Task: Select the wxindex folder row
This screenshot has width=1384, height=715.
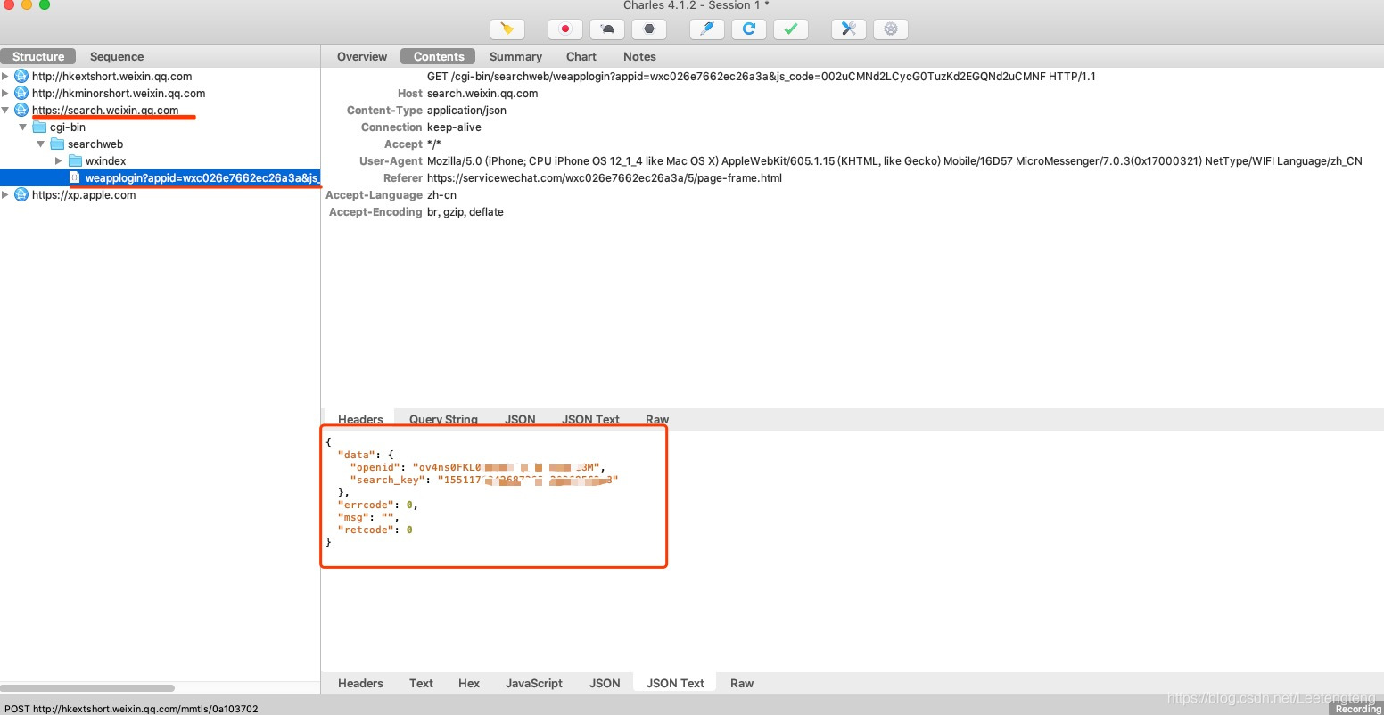Action: click(x=105, y=160)
